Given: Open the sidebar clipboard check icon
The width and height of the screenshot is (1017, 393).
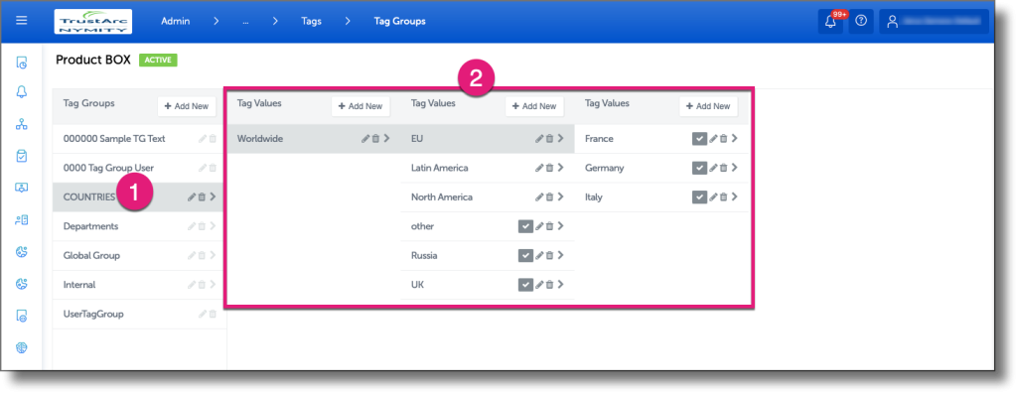Looking at the screenshot, I should point(22,156).
